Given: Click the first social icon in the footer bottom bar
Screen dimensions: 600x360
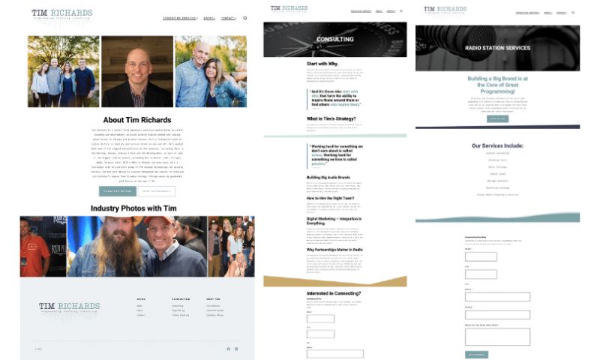Looking at the screenshot, I should (229, 349).
